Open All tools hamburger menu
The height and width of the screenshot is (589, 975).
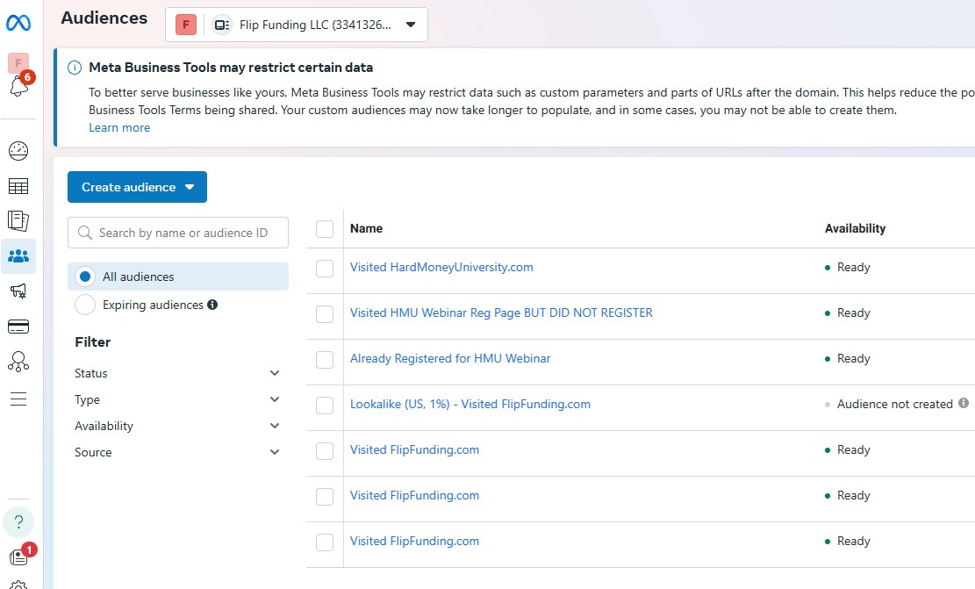[18, 399]
